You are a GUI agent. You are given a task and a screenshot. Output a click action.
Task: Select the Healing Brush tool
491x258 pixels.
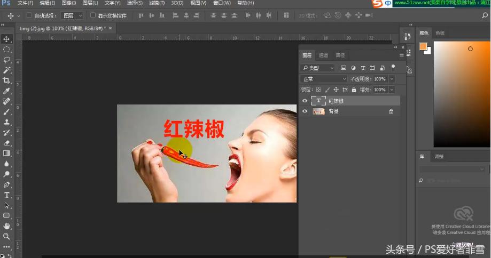[x=6, y=101]
